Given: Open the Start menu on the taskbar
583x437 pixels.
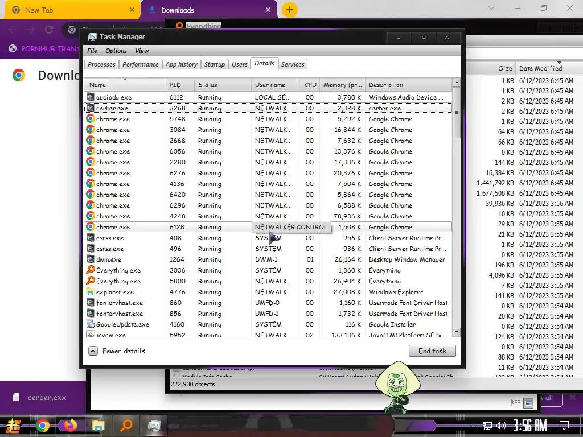Looking at the screenshot, I should pos(14,426).
